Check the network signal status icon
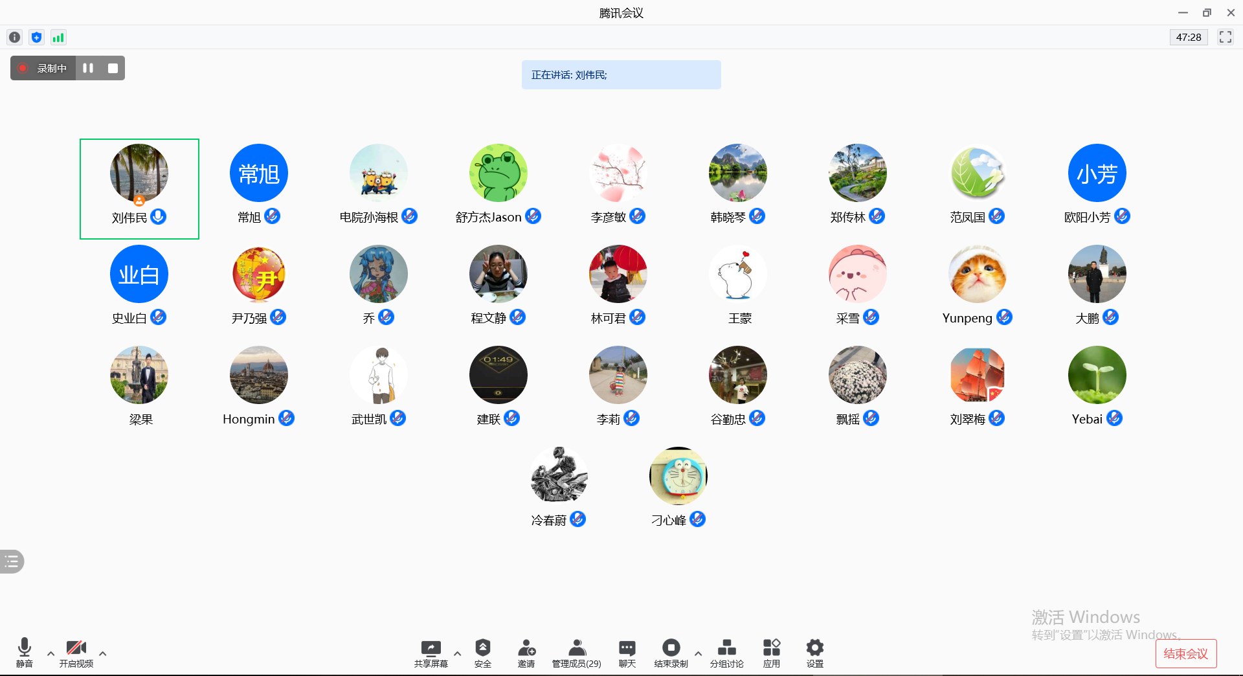1243x676 pixels. (x=58, y=38)
